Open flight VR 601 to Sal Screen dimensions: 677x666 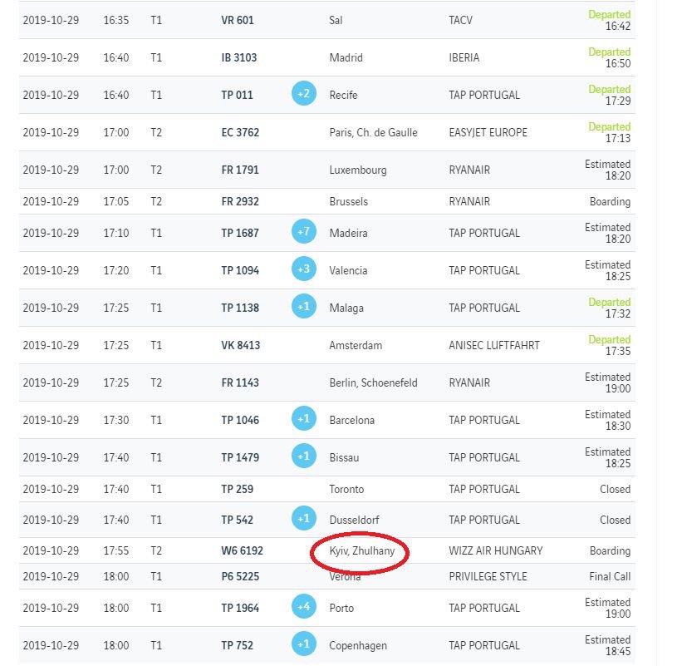tap(238, 20)
